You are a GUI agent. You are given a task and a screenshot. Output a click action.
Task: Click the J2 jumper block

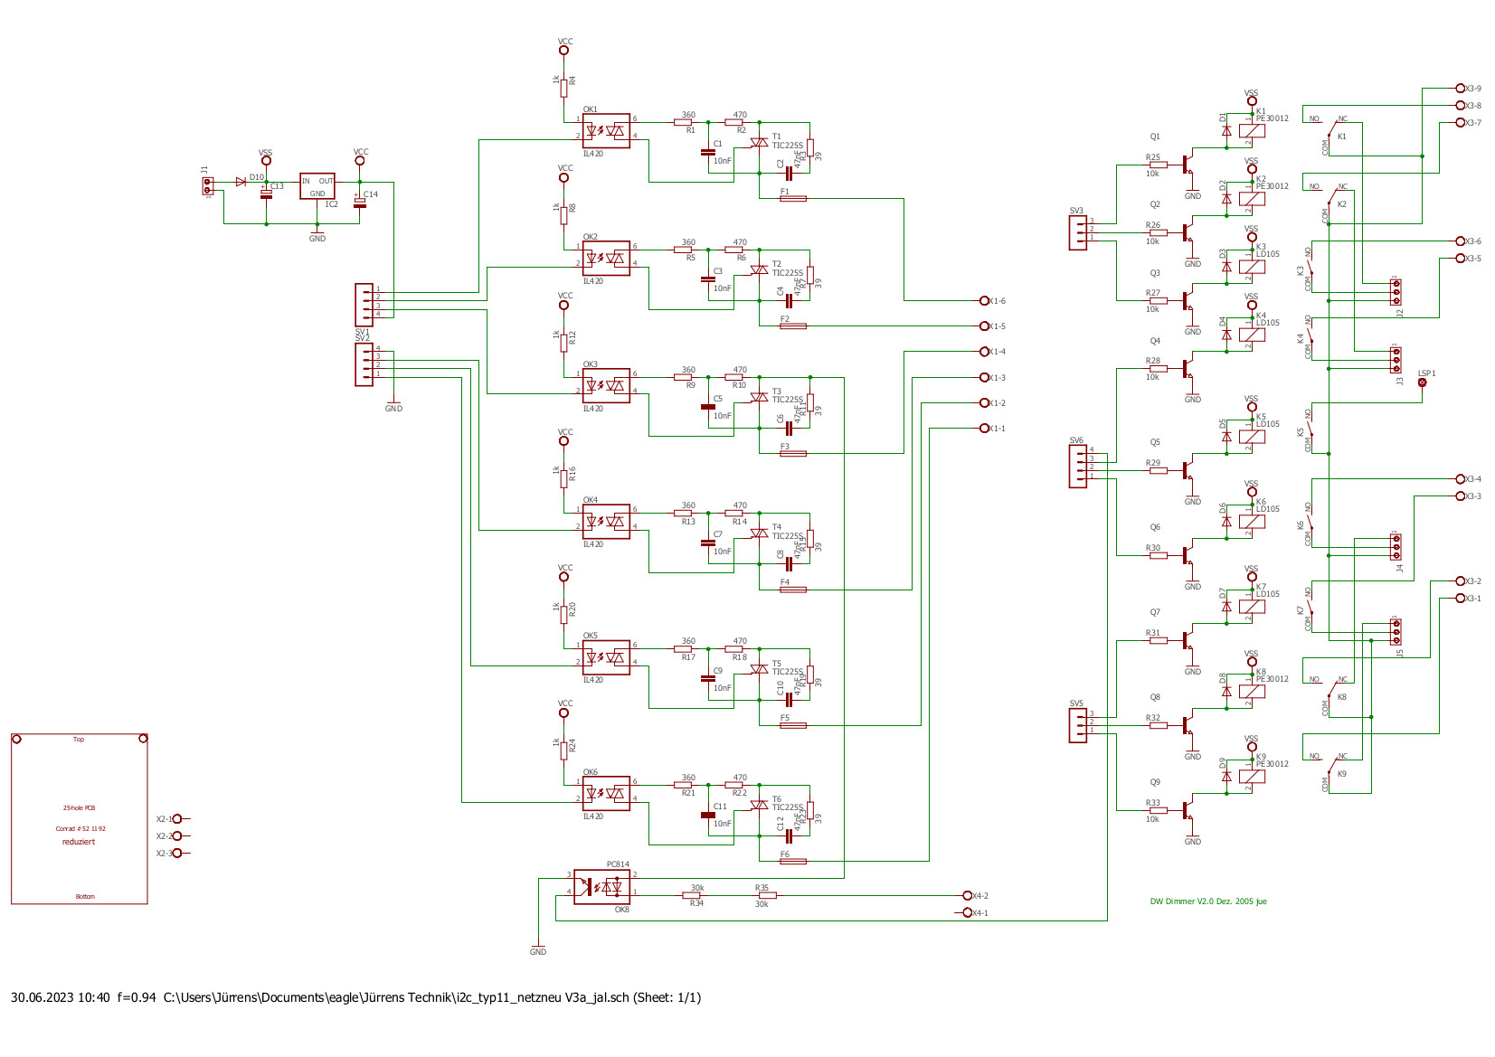1396,292
